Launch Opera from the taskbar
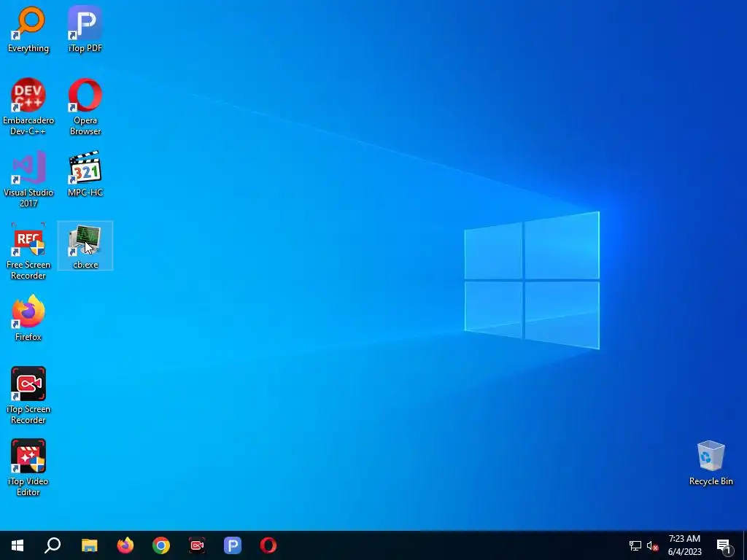This screenshot has height=560, width=747. (x=268, y=545)
